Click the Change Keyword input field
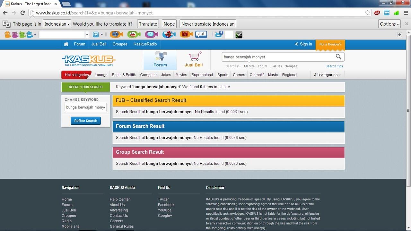411x231 pixels. coord(86,107)
